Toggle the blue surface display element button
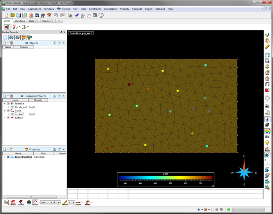Image resolution: width=273 pixels, height=214 pixels. (x=11, y=38)
